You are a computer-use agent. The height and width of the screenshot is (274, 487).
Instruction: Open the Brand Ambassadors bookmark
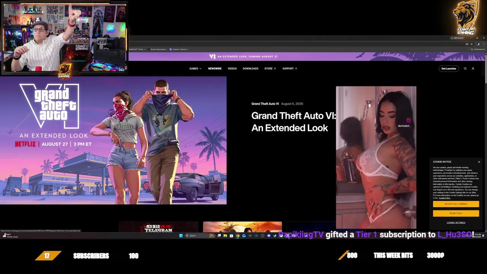click(158, 49)
